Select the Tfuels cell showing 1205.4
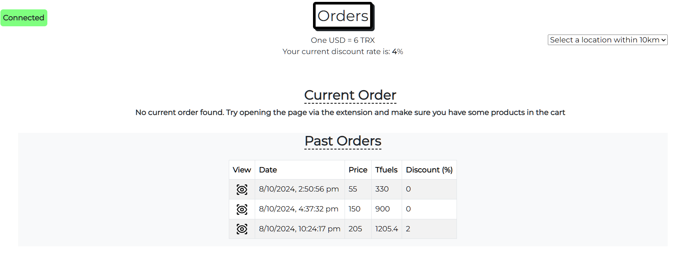Image resolution: width=685 pixels, height=261 pixels. (386, 229)
